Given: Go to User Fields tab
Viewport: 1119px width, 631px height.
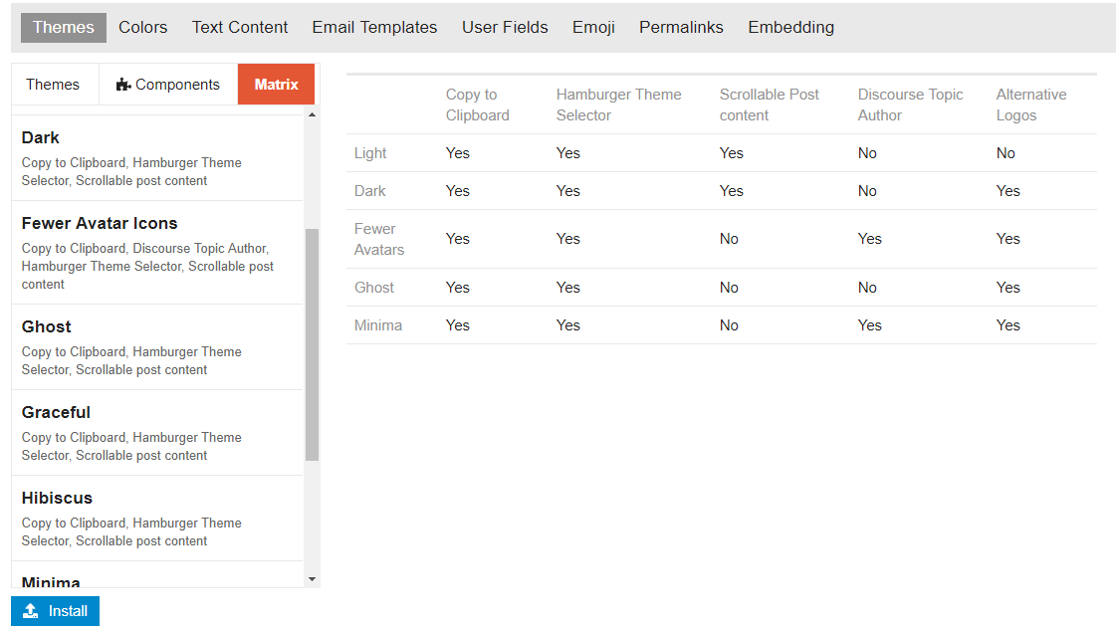Looking at the screenshot, I should [x=505, y=27].
